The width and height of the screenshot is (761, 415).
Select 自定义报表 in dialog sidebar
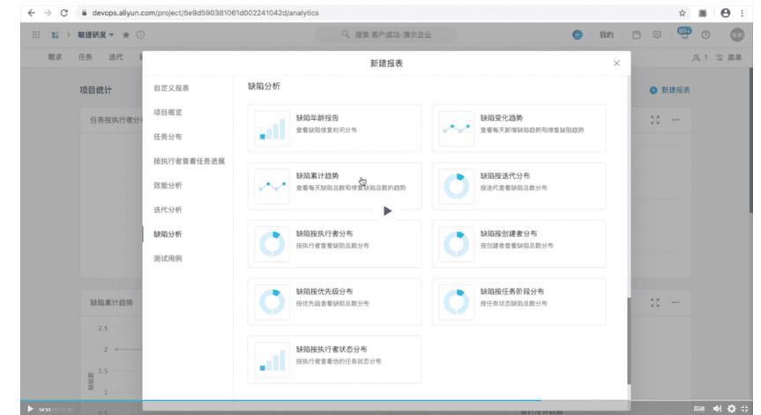(x=171, y=88)
